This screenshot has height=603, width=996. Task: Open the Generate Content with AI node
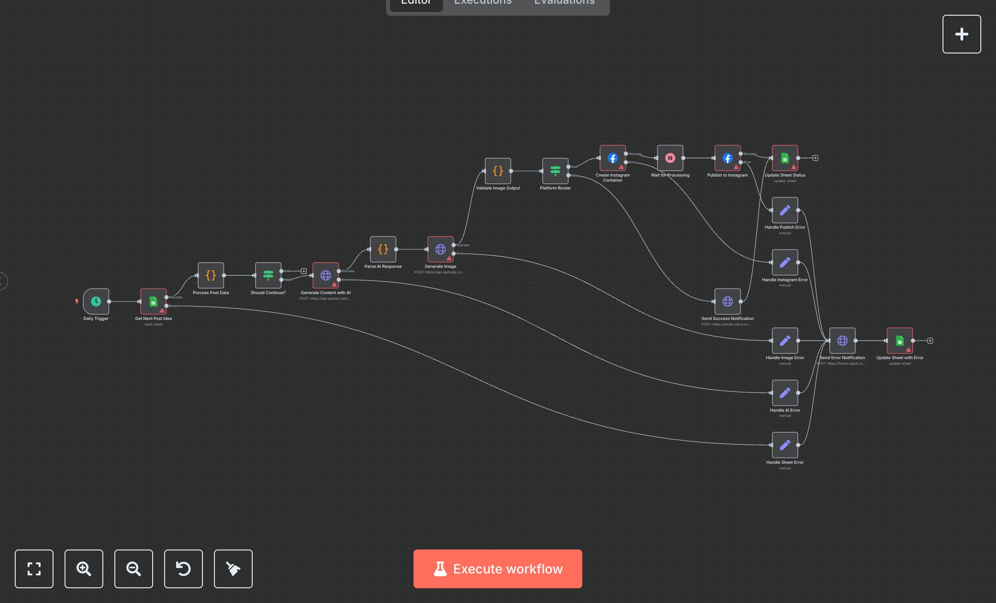point(326,276)
